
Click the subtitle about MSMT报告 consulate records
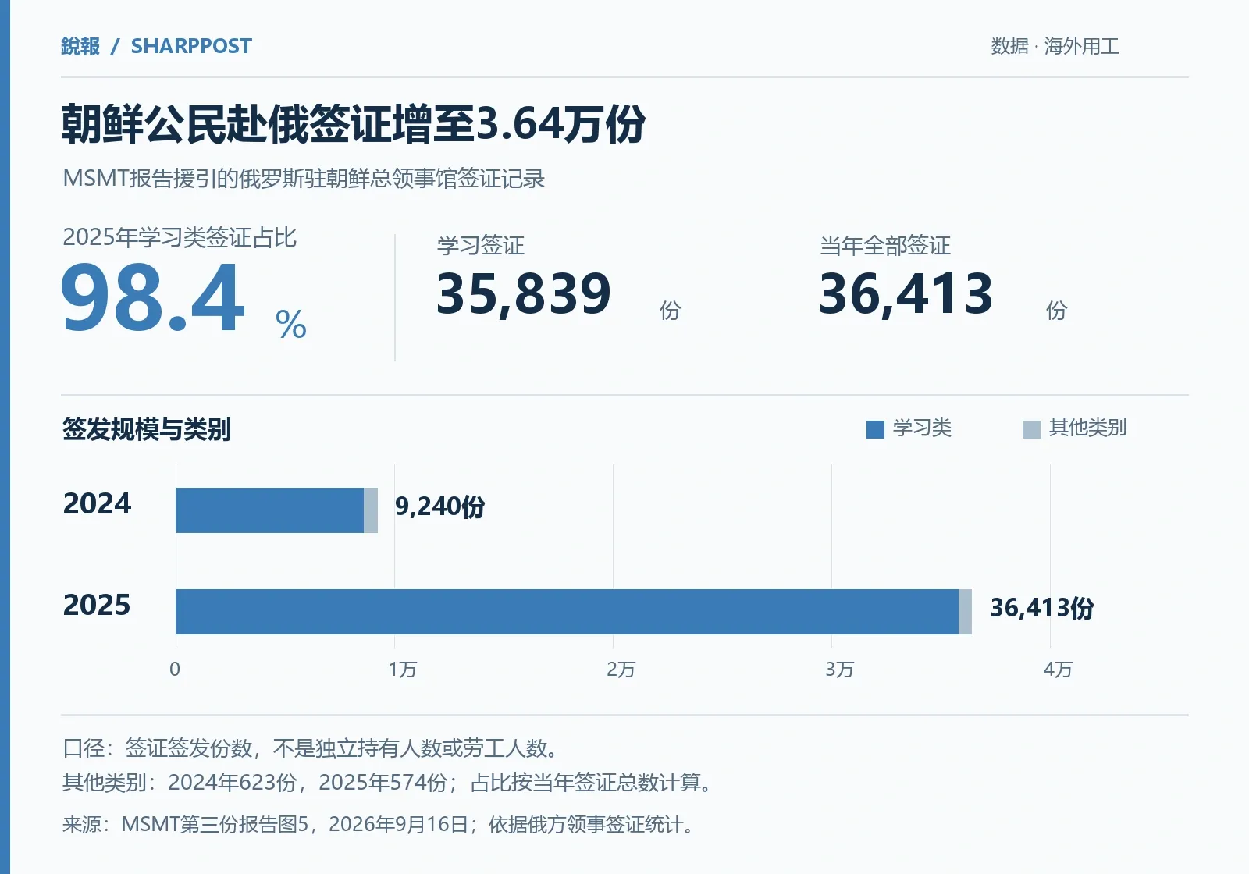click(304, 179)
